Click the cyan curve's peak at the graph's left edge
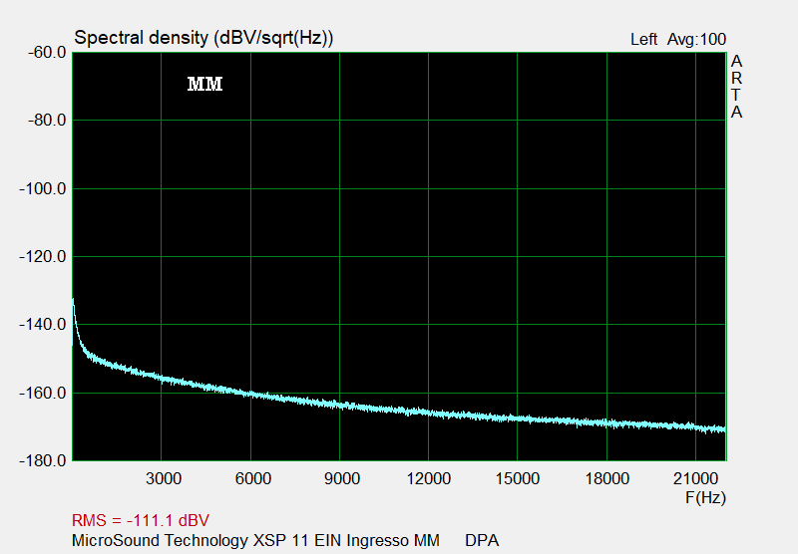This screenshot has width=798, height=554. (x=73, y=300)
